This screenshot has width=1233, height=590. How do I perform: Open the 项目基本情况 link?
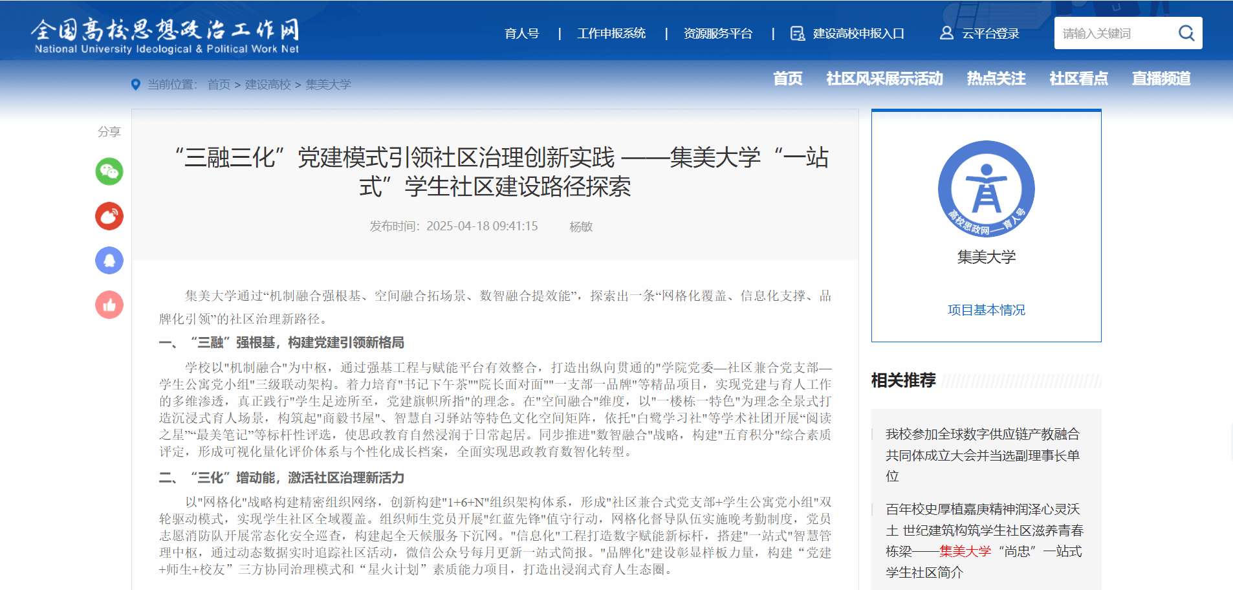[986, 310]
